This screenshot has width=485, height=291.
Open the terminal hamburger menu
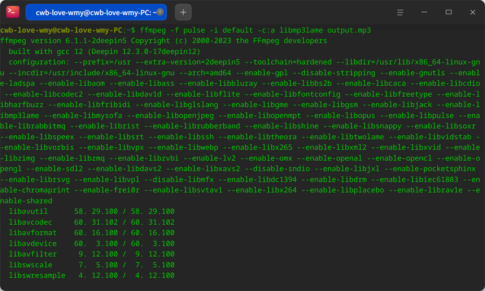[x=400, y=12]
